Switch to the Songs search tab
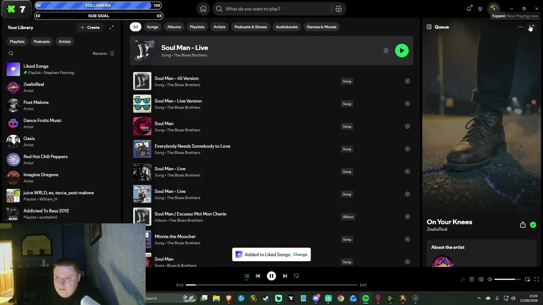This screenshot has width=543, height=305. pos(152,27)
